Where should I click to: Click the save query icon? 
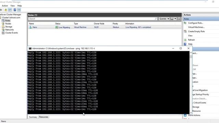click(x=172, y=19)
